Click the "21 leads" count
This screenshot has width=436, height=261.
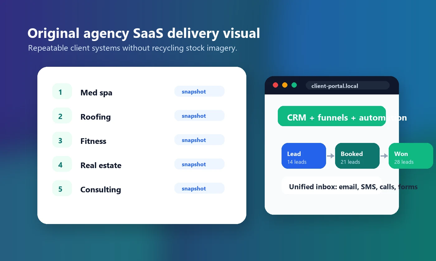point(350,162)
